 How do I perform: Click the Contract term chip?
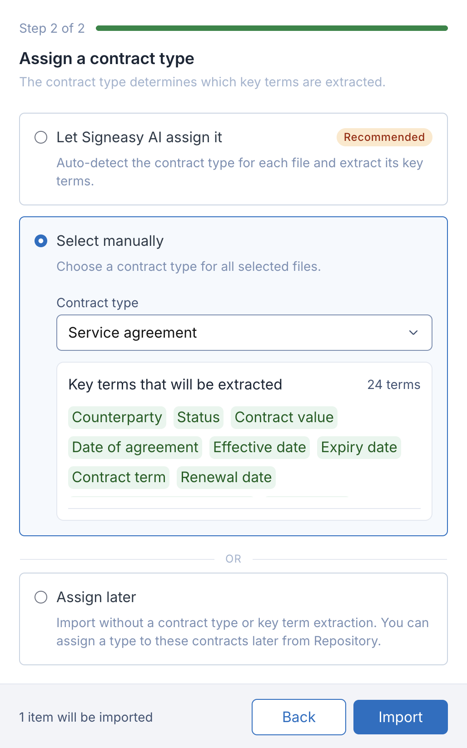[119, 477]
